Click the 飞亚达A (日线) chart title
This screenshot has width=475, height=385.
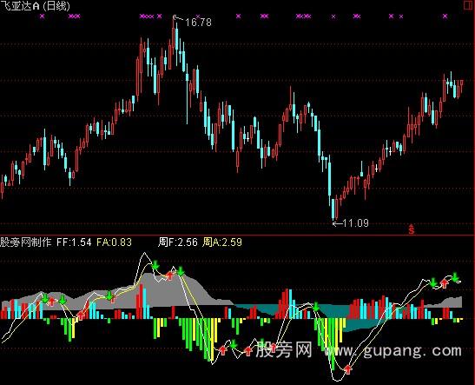35,6
